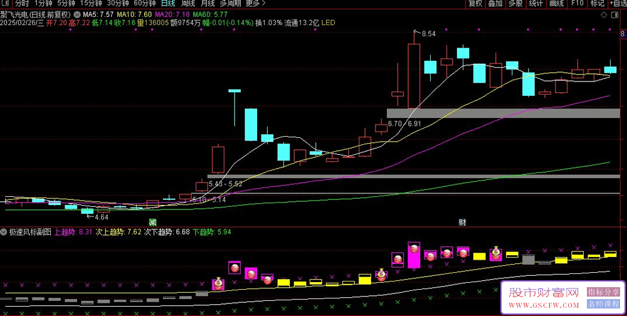Click the 收7.16 close price value
Image resolution: width=627 pixels, height=316 pixels.
click(124, 23)
